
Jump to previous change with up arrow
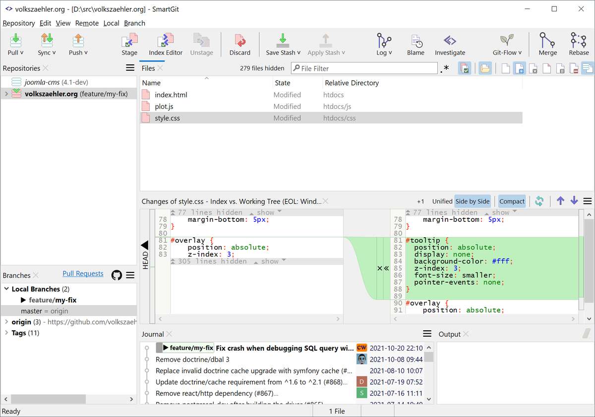(560, 201)
